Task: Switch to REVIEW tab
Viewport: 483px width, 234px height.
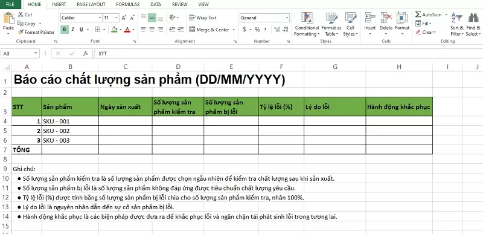Action: coord(179,4)
